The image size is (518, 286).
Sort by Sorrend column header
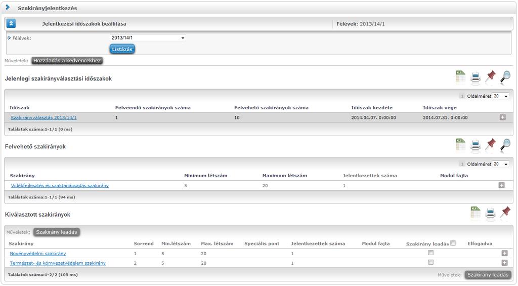pyautogui.click(x=144, y=243)
